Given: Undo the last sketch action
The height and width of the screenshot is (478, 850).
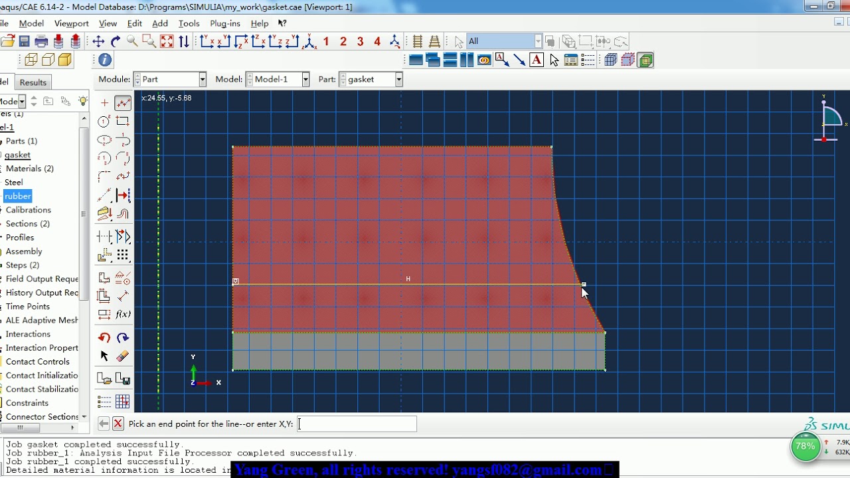Looking at the screenshot, I should click(x=104, y=338).
